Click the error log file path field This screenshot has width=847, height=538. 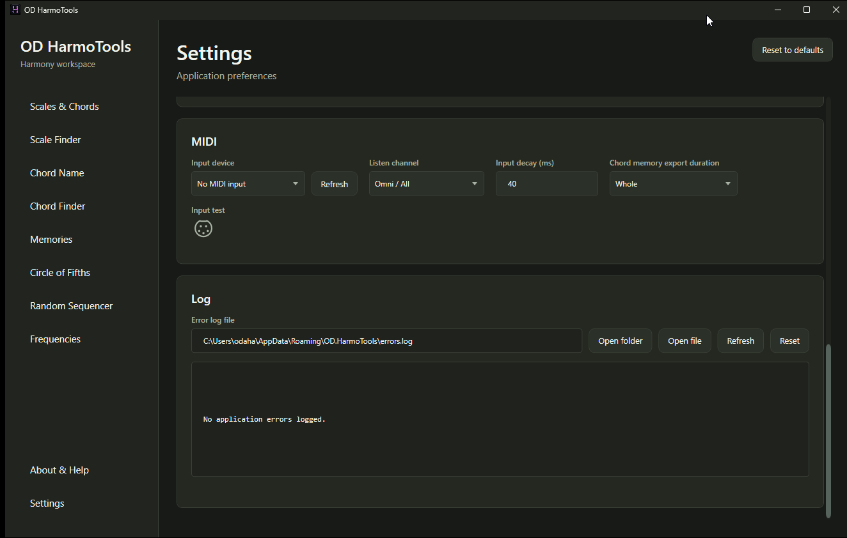(386, 341)
